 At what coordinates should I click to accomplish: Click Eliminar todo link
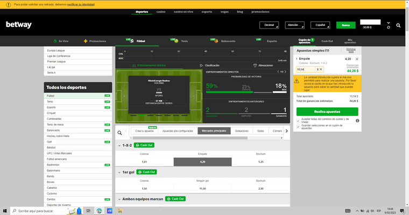coord(351,51)
